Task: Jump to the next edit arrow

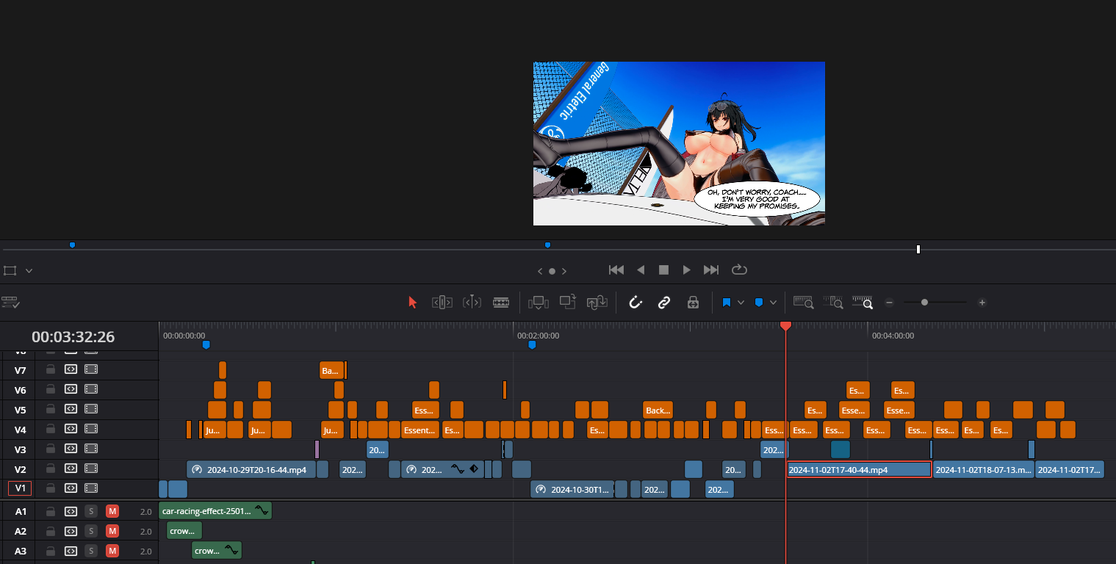Action: click(x=564, y=271)
